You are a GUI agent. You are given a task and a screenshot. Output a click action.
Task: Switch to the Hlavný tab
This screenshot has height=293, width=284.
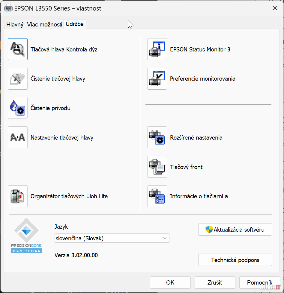(x=14, y=24)
